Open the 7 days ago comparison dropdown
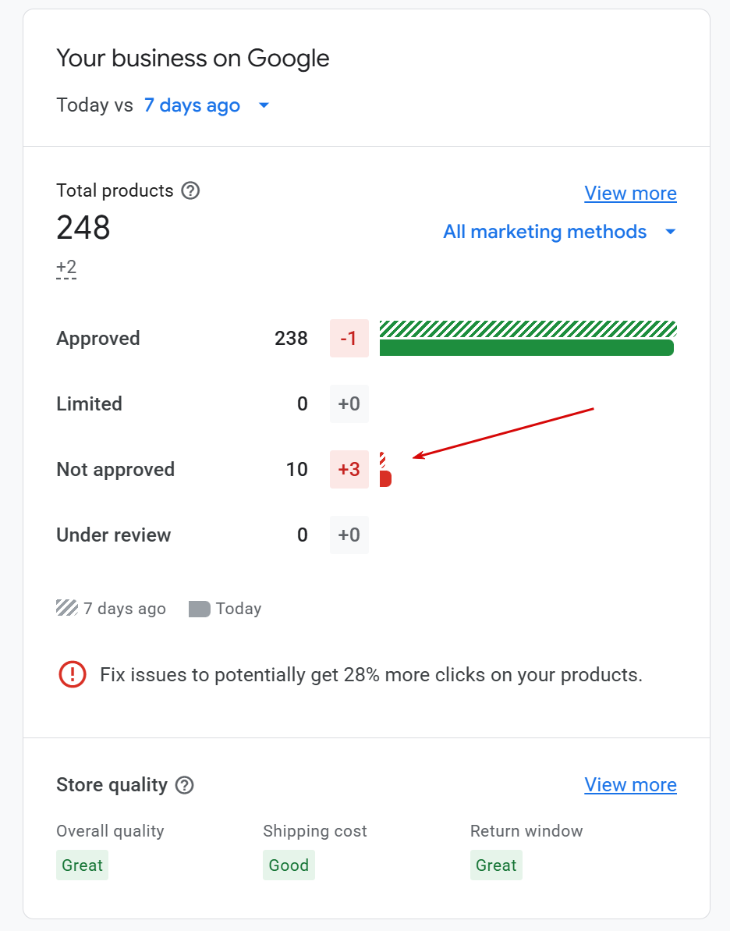 (207, 105)
